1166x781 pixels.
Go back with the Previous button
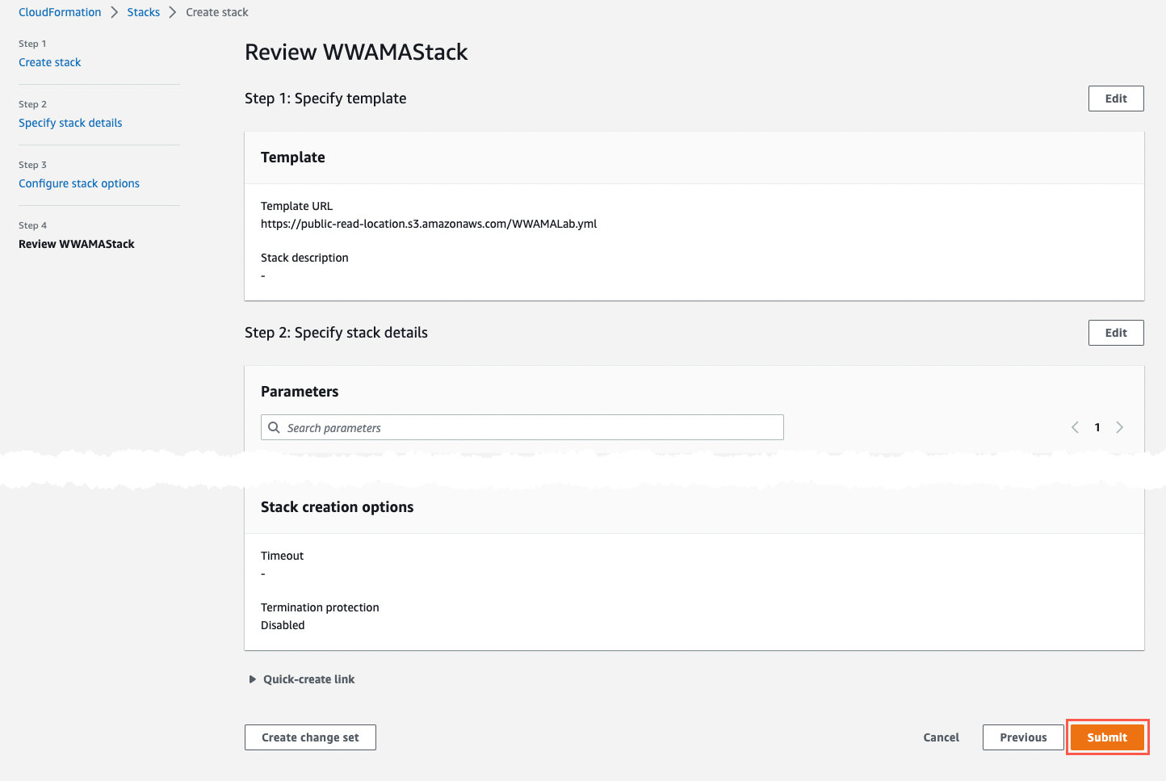[x=1023, y=737]
